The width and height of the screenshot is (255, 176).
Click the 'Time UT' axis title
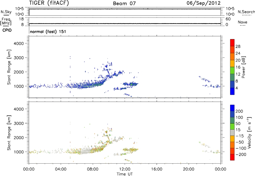(x=125, y=174)
